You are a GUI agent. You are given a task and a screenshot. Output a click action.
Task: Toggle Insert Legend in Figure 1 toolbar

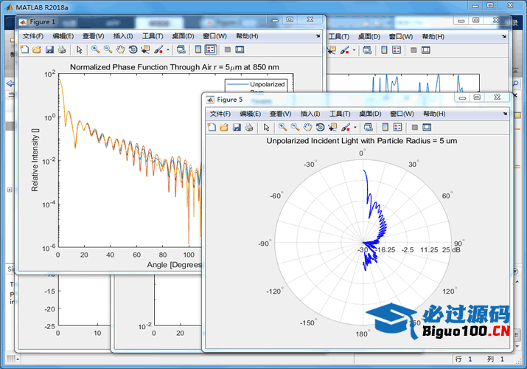(x=211, y=49)
